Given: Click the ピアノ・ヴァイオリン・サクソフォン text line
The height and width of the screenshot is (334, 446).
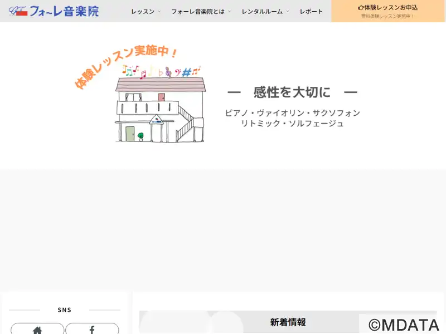Looking at the screenshot, I should coord(293,113).
